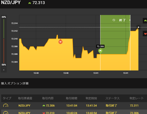Click the current price white dot
This screenshot has height=114, width=147.
[138, 27]
